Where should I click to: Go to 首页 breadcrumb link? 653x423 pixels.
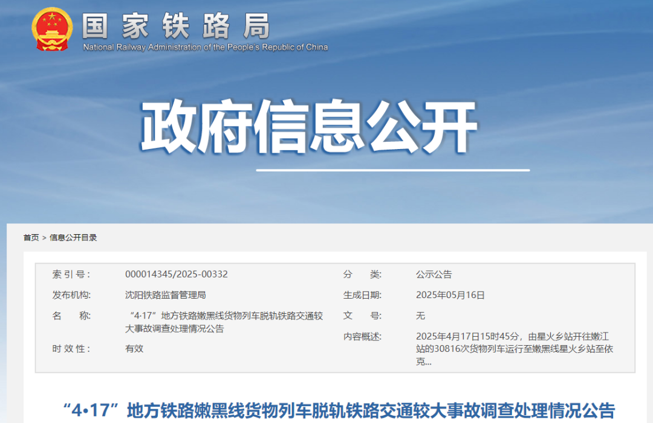coord(31,238)
